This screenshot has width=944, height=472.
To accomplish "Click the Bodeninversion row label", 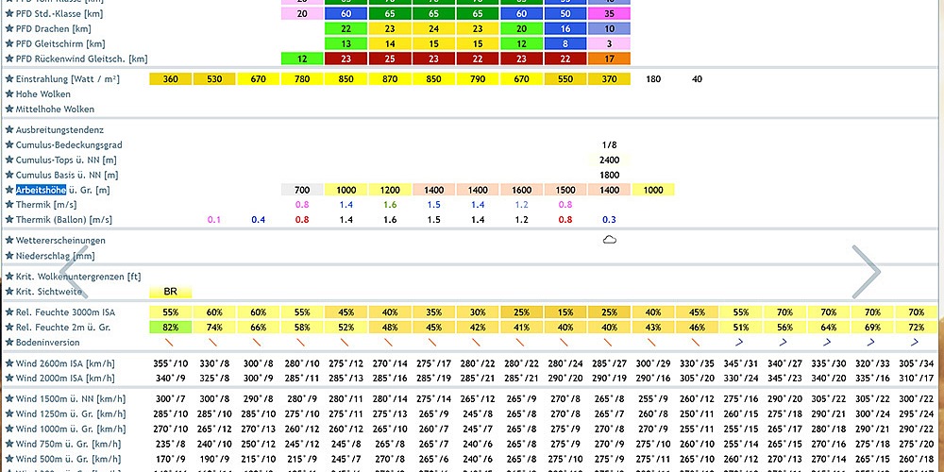I will coord(47,342).
